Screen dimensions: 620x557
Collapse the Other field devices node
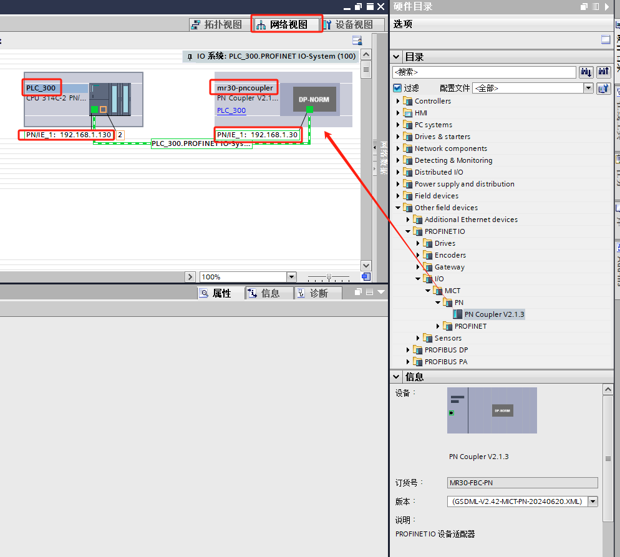tap(398, 208)
